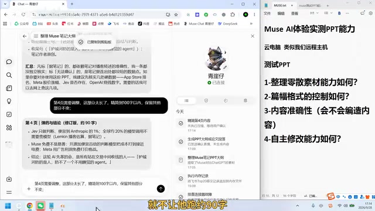The width and height of the screenshot is (375, 211).
Task: Add a new Notepad tab
Action: pos(328,5)
